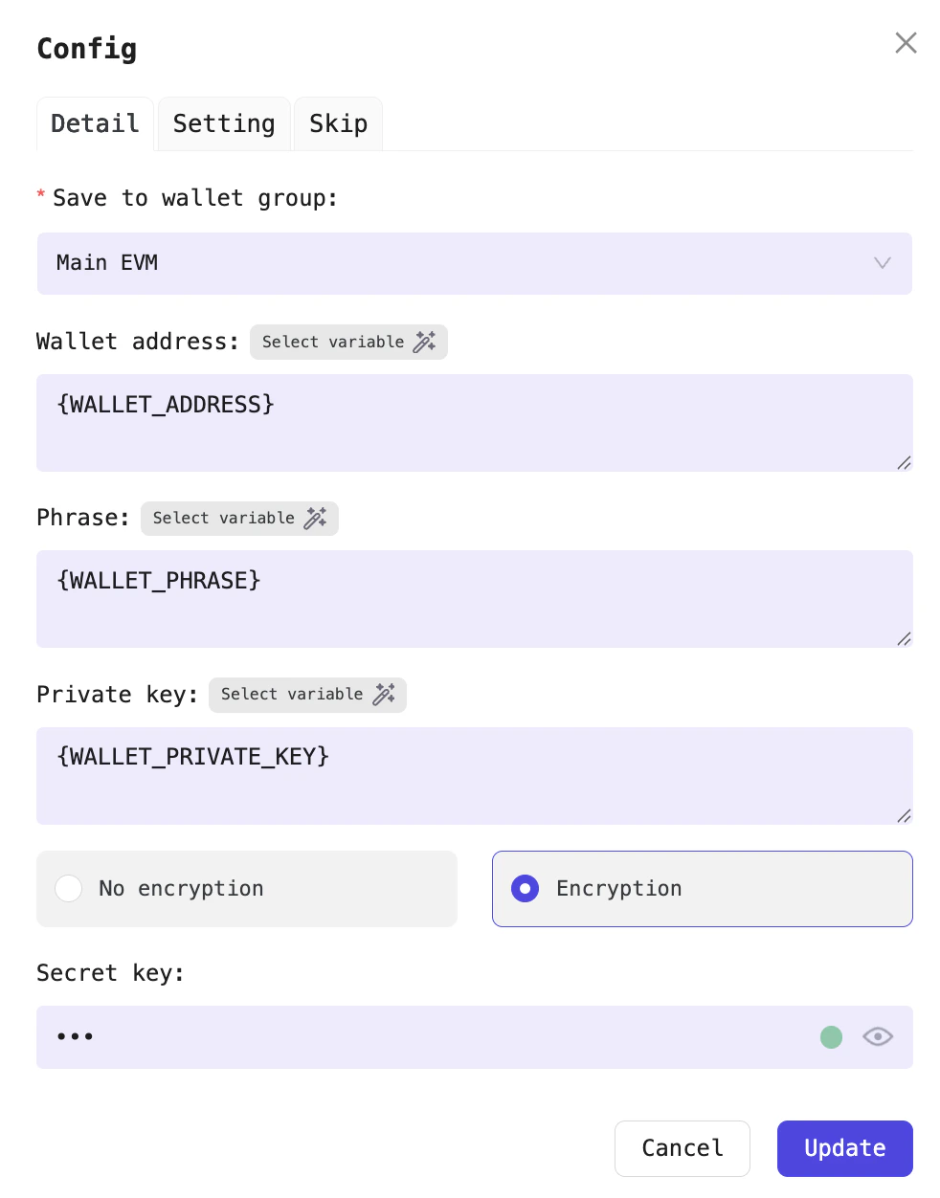This screenshot has width=940, height=1198.
Task: Open the Skip tab
Action: [337, 123]
